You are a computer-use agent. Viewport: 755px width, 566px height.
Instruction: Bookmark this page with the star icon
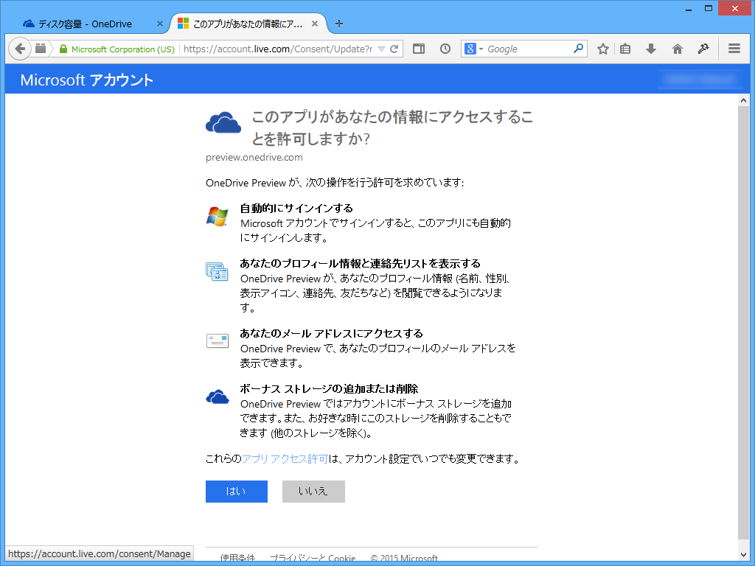[x=603, y=48]
